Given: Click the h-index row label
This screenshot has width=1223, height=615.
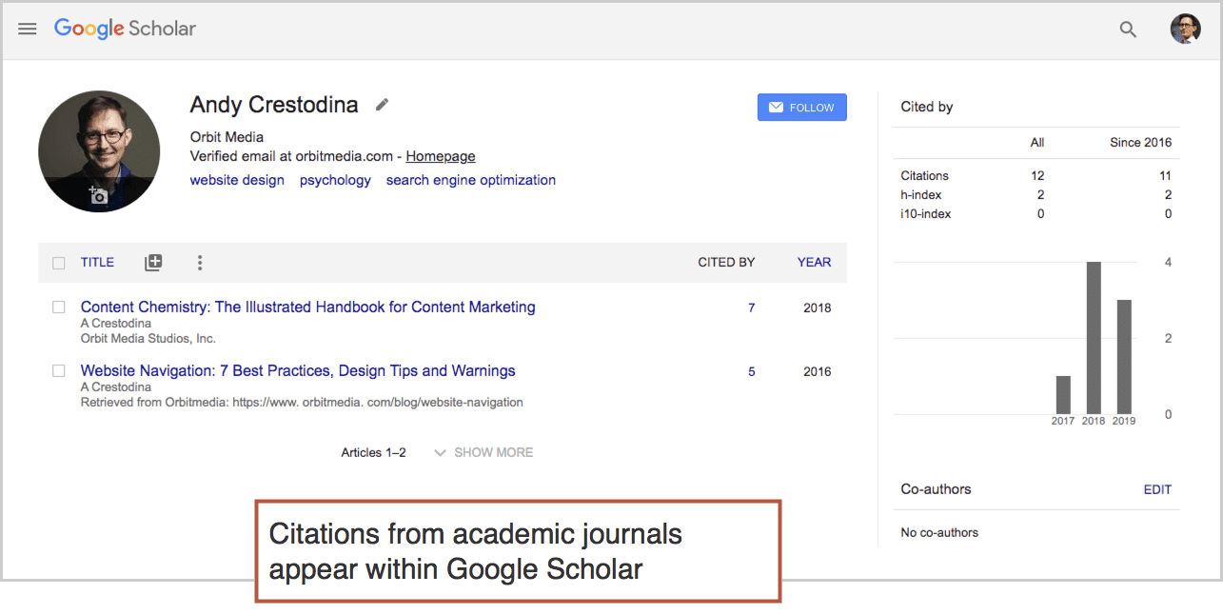Looking at the screenshot, I should [x=919, y=195].
